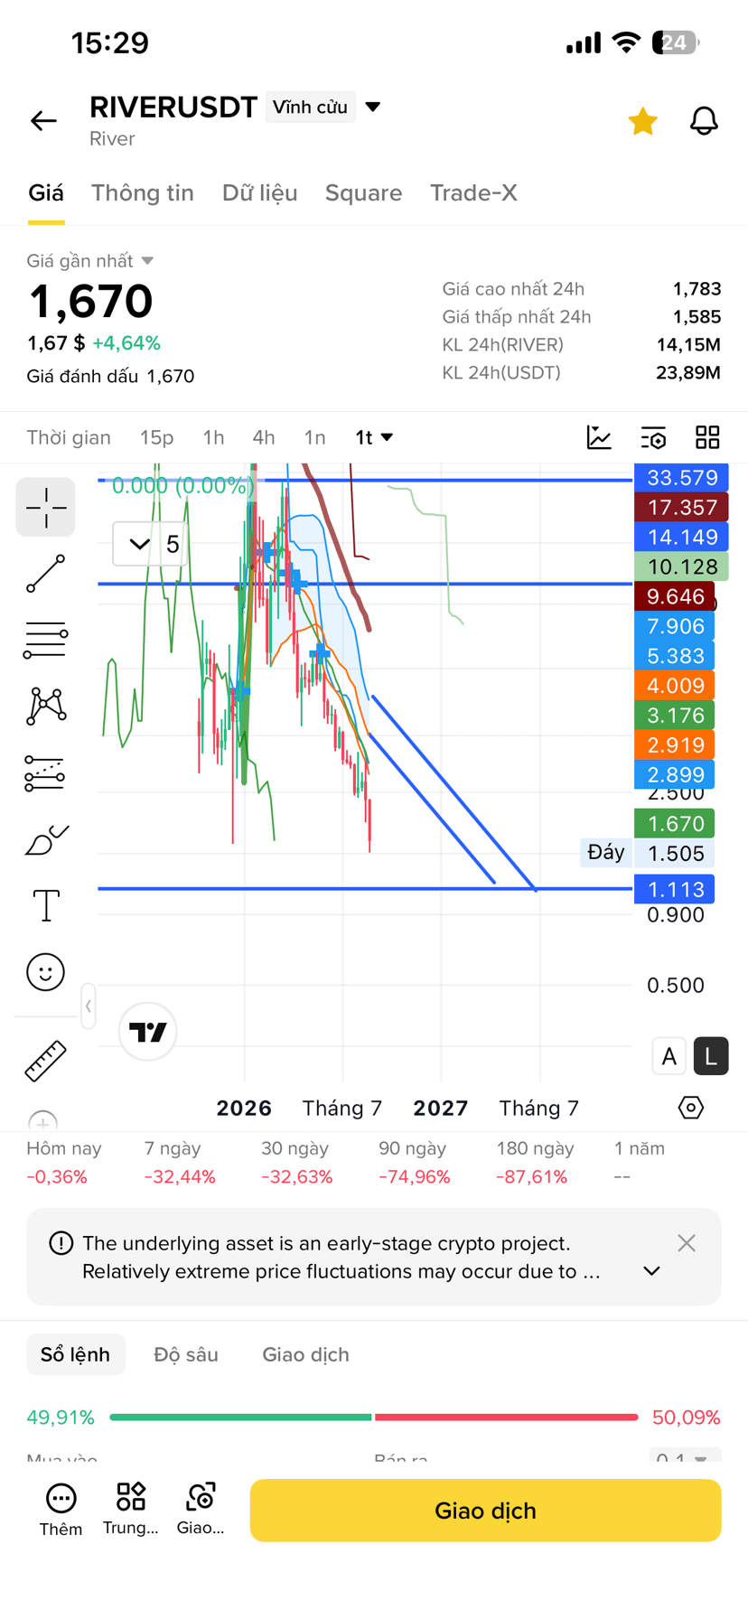Select the horizontal lines Fibonacci tool

(x=46, y=640)
